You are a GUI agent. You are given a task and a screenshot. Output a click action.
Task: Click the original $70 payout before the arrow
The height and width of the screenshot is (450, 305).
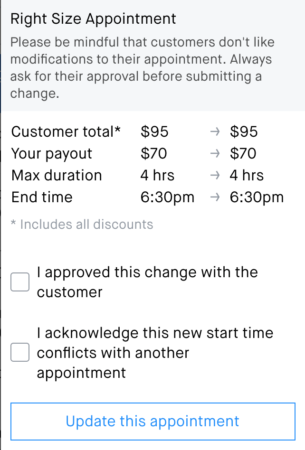[154, 154]
